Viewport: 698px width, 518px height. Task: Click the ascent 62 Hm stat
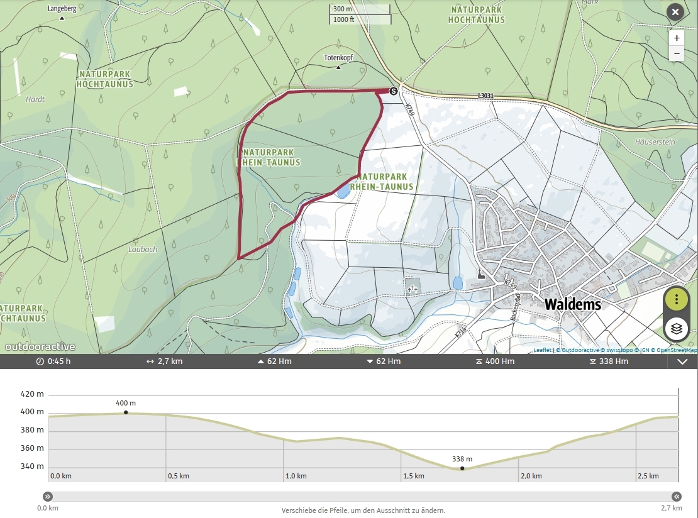tap(275, 361)
